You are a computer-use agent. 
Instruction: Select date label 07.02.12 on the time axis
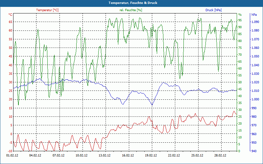pyautogui.click(x=59, y=155)
